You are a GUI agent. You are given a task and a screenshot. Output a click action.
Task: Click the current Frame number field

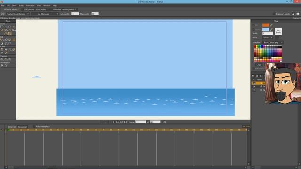click(x=140, y=122)
